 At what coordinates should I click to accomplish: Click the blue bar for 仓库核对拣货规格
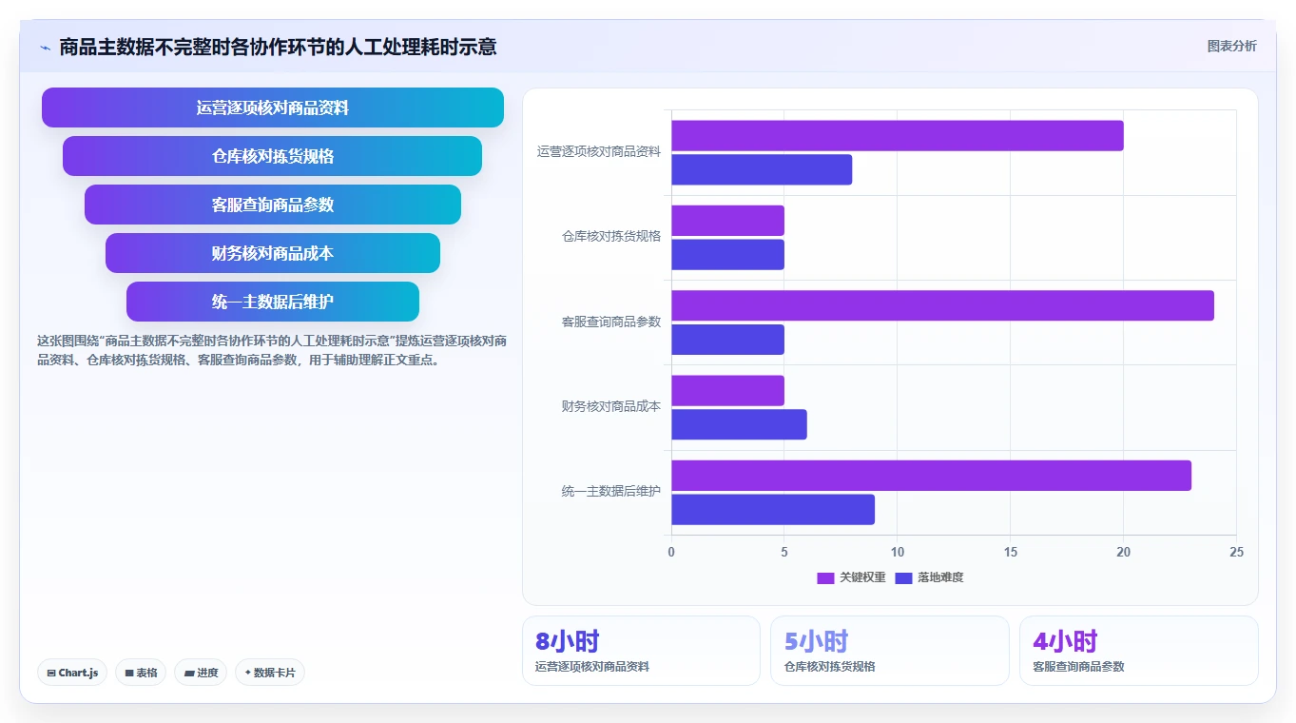[727, 254]
